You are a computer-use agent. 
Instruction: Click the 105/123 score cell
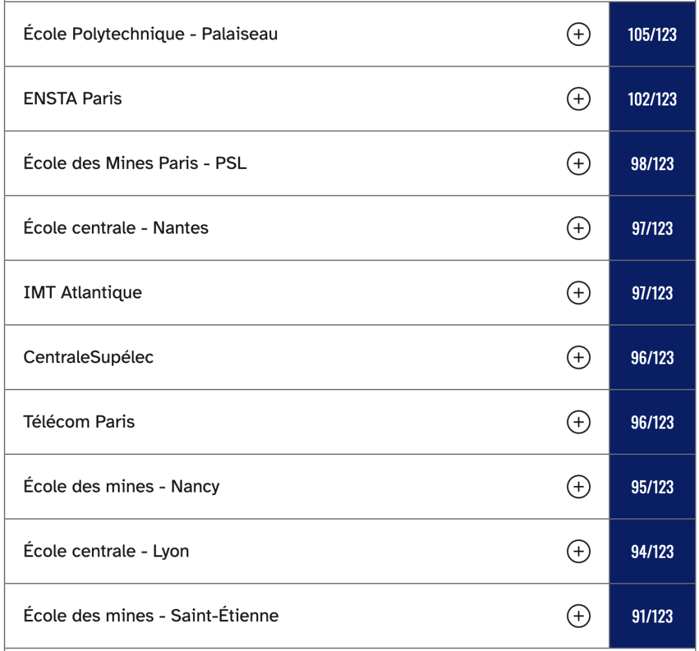pos(652,34)
